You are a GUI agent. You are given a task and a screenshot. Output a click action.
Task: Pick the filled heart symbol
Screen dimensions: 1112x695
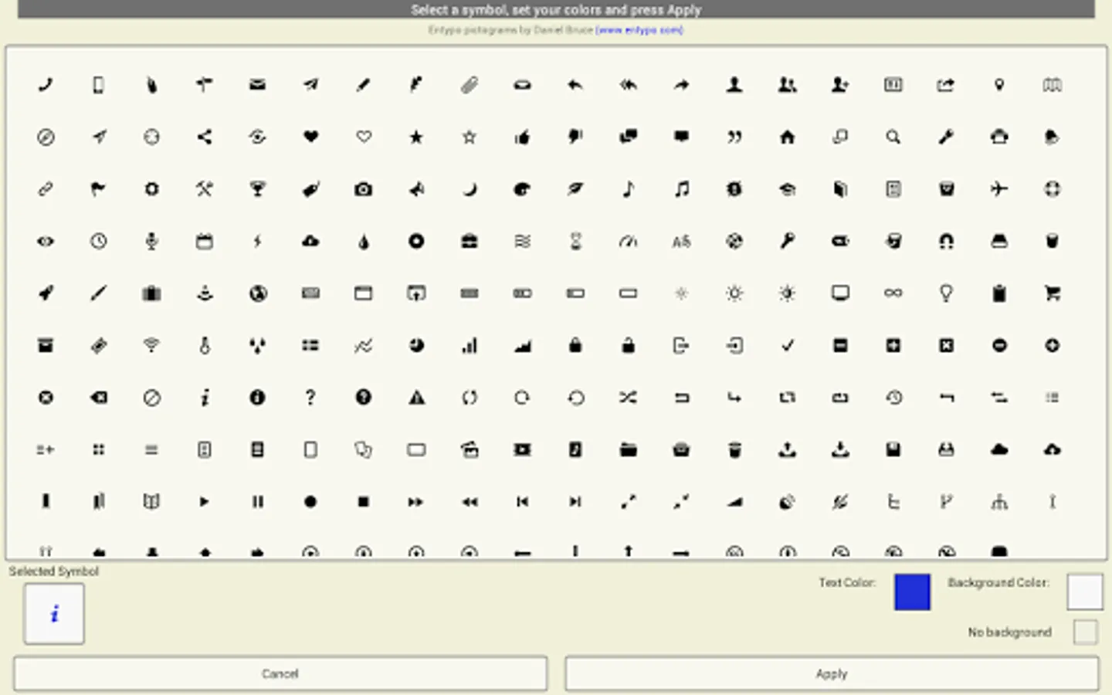coord(310,137)
